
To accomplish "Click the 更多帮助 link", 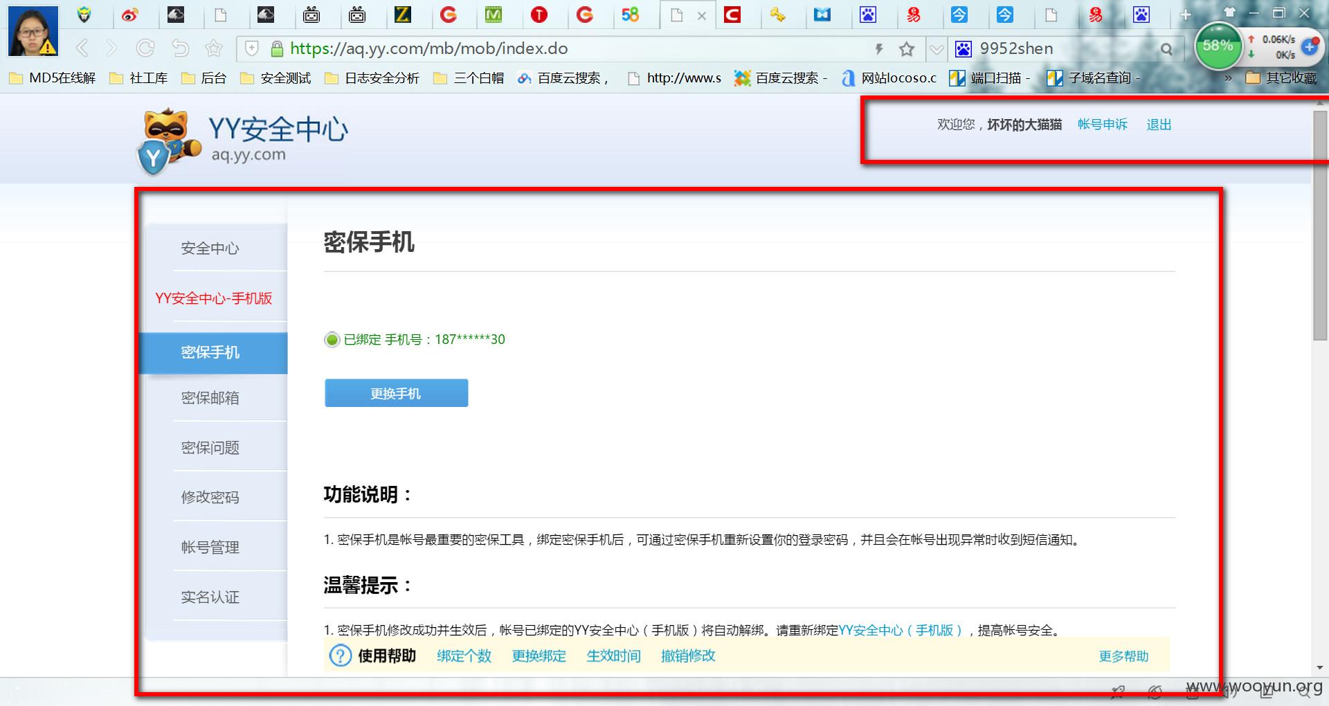I will pos(1123,656).
